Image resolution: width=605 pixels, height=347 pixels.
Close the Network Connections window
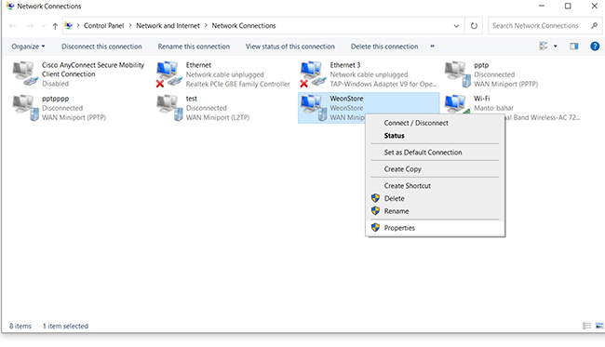tap(594, 6)
